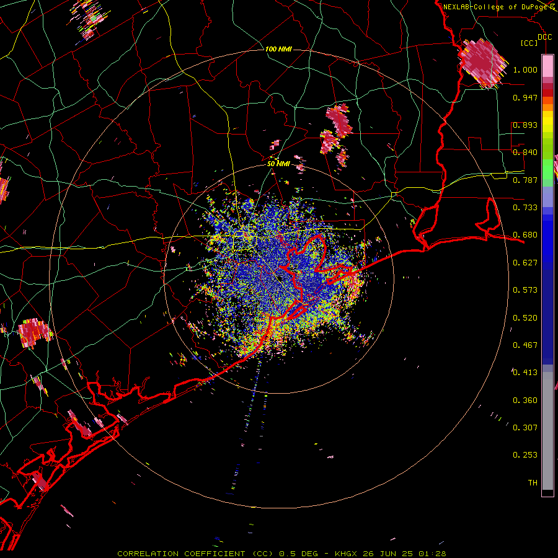Screen dimensions: 558x558
Task: Select the 0.627 scale value
Action: (x=525, y=263)
